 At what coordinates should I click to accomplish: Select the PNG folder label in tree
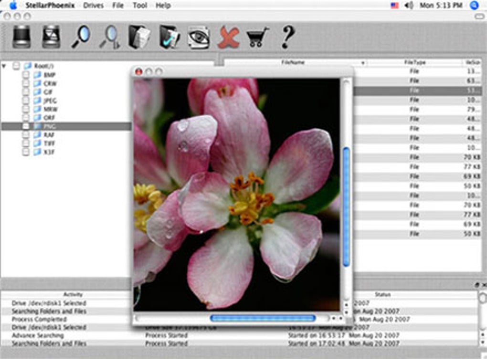click(50, 126)
